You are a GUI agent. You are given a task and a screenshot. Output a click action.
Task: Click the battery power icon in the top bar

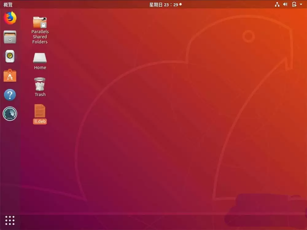[294, 4]
